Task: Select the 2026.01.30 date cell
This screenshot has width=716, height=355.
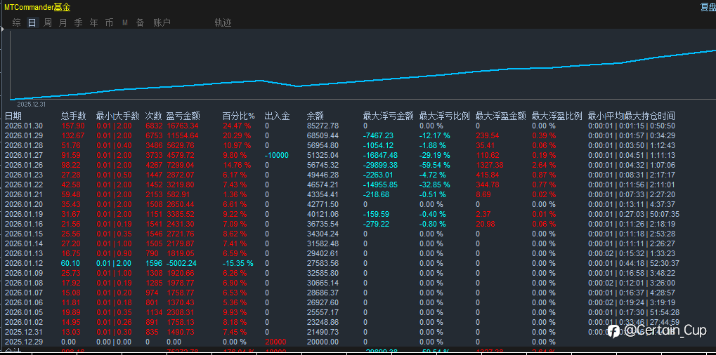Action: 23,126
